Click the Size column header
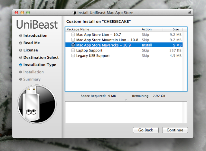This screenshot has width=206, height=151. tap(173, 29)
